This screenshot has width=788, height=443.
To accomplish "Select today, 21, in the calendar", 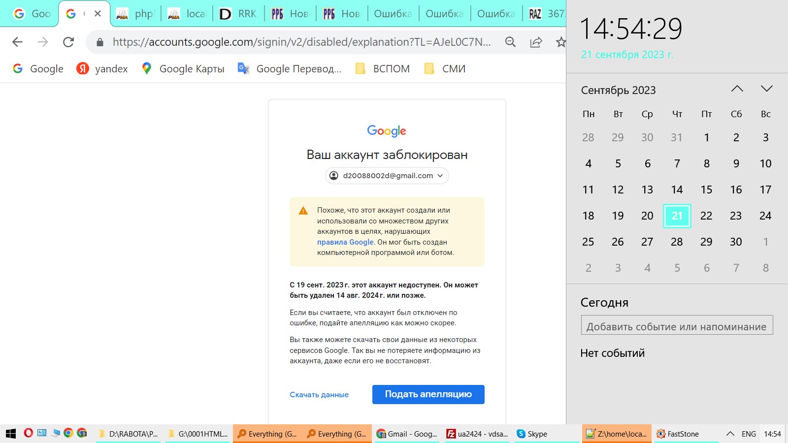I will [677, 216].
